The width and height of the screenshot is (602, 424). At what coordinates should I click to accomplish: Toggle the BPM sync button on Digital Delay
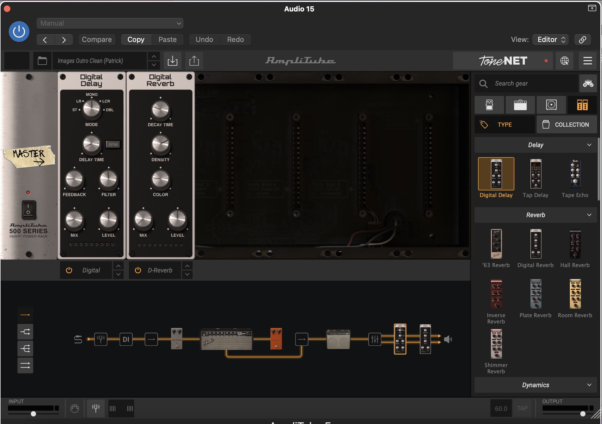coord(113,144)
